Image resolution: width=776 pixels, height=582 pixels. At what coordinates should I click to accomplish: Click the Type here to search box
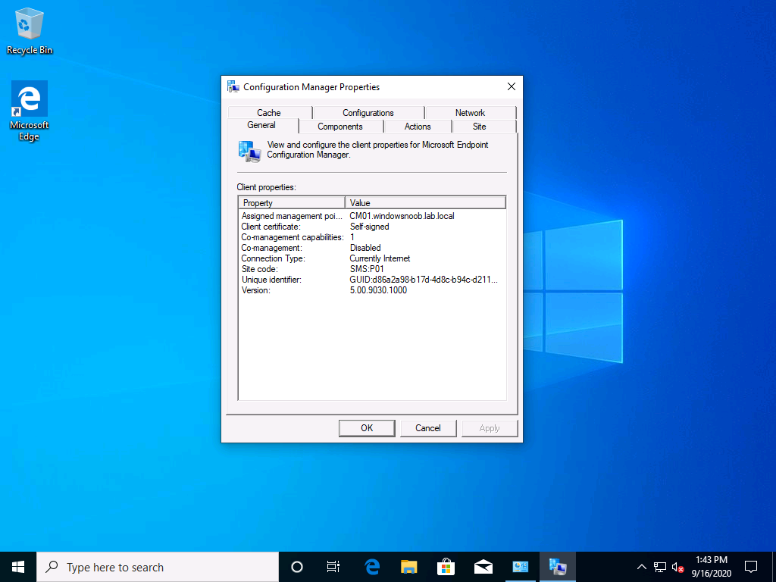coord(158,567)
